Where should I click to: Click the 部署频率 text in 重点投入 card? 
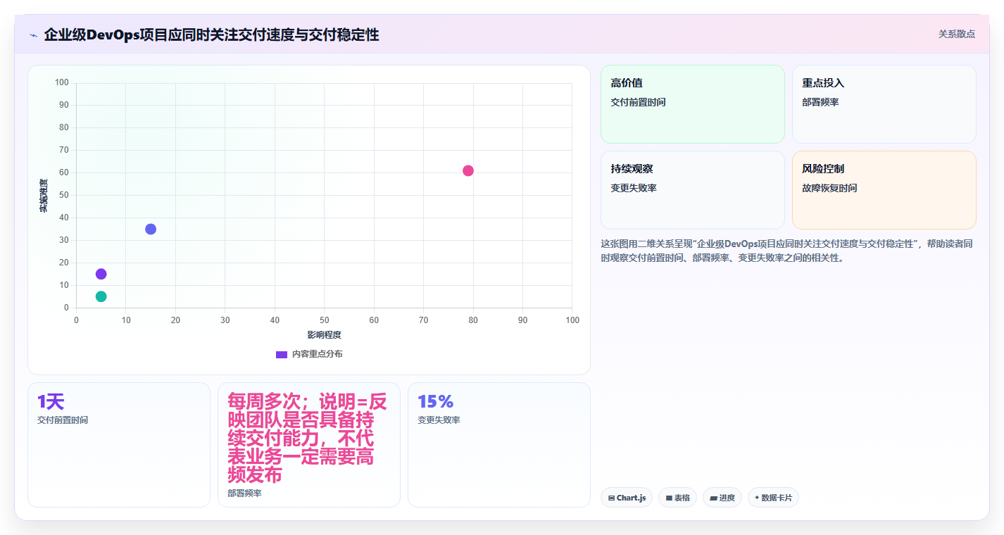point(820,102)
